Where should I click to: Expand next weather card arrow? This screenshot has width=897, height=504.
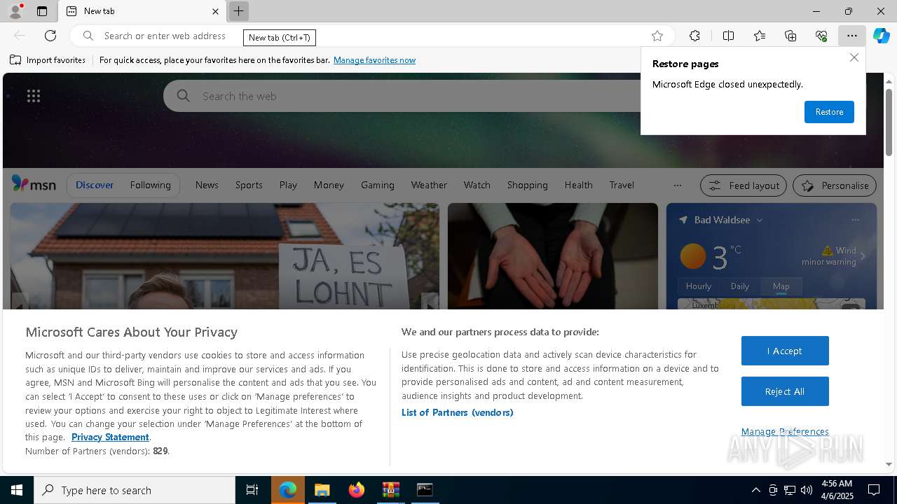(863, 256)
